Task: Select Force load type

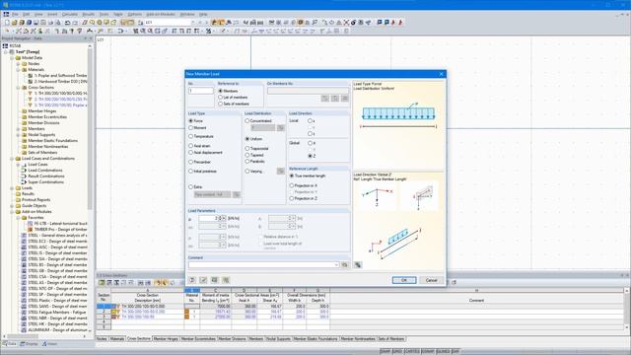Action: 190,120
